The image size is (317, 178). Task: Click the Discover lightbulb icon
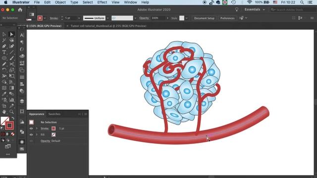click(x=237, y=9)
